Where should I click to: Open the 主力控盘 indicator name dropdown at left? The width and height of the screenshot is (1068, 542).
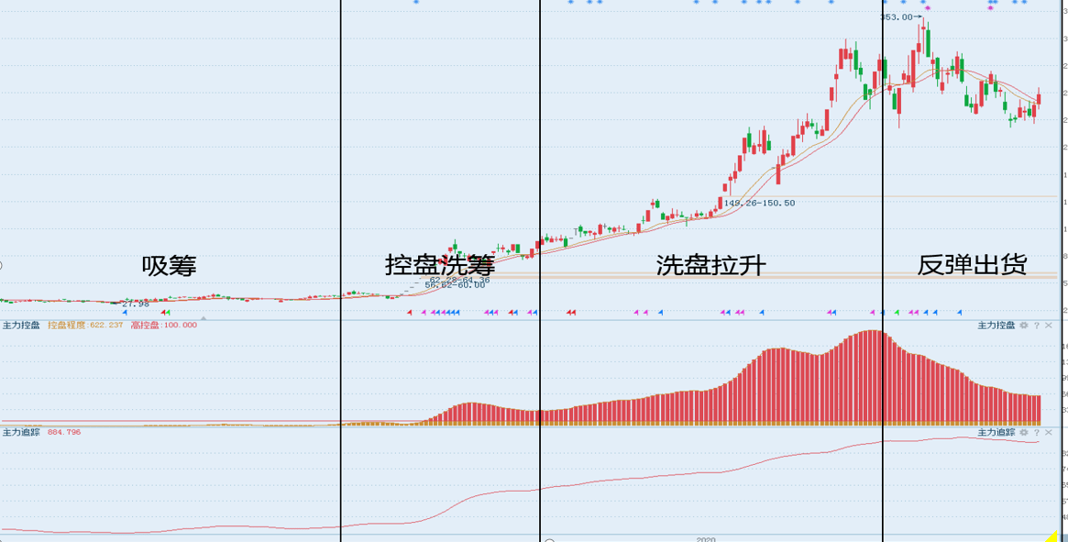pyautogui.click(x=21, y=326)
